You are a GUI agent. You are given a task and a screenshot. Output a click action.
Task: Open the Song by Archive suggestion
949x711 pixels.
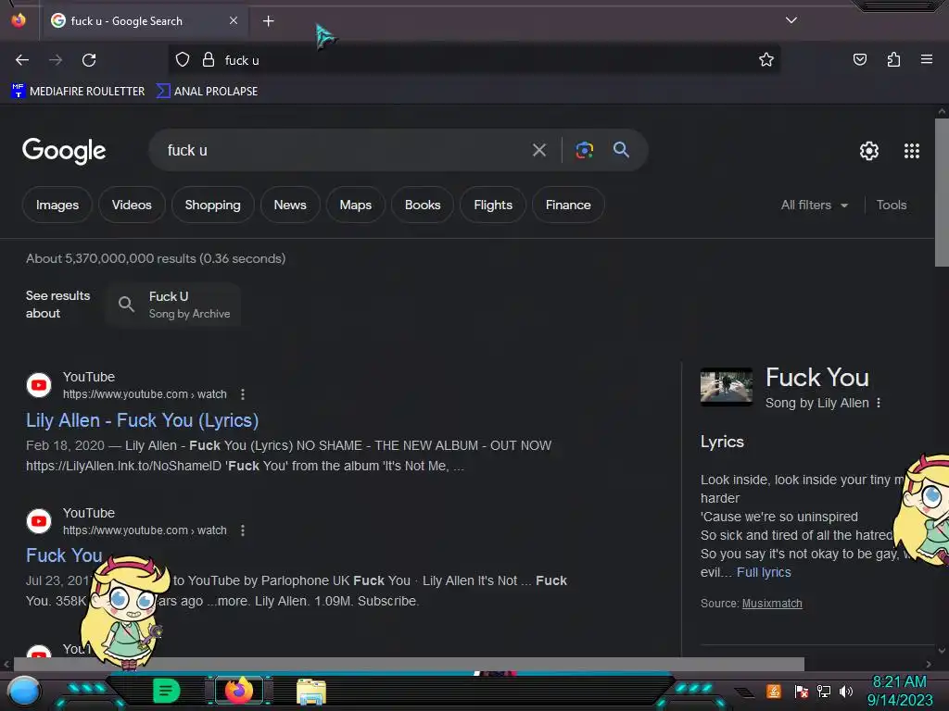[x=173, y=305]
